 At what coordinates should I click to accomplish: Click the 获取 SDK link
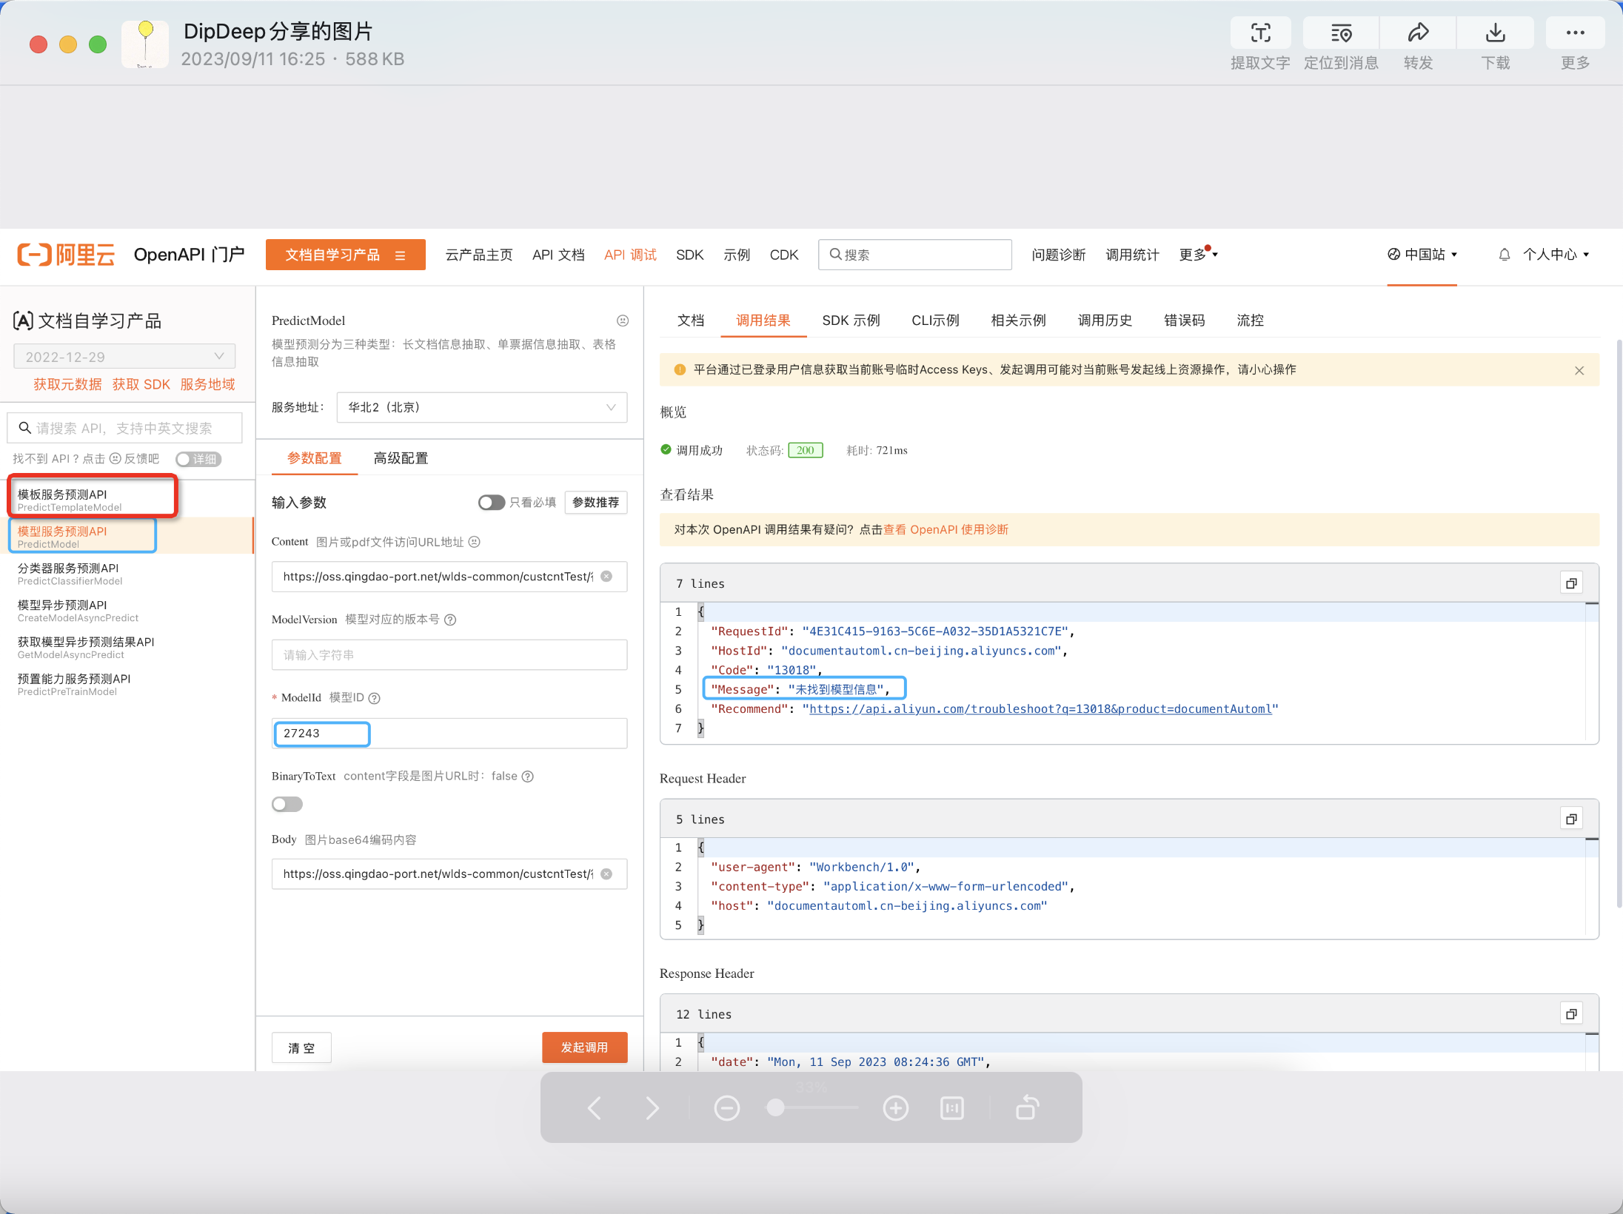coord(141,384)
